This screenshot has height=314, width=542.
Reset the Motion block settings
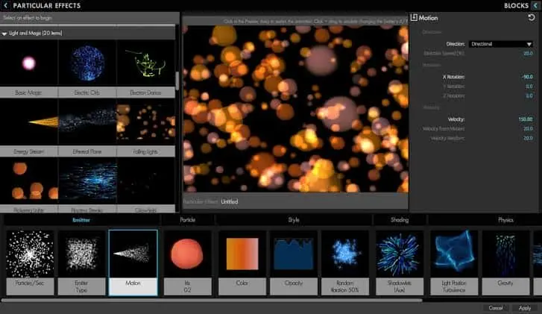tap(532, 18)
